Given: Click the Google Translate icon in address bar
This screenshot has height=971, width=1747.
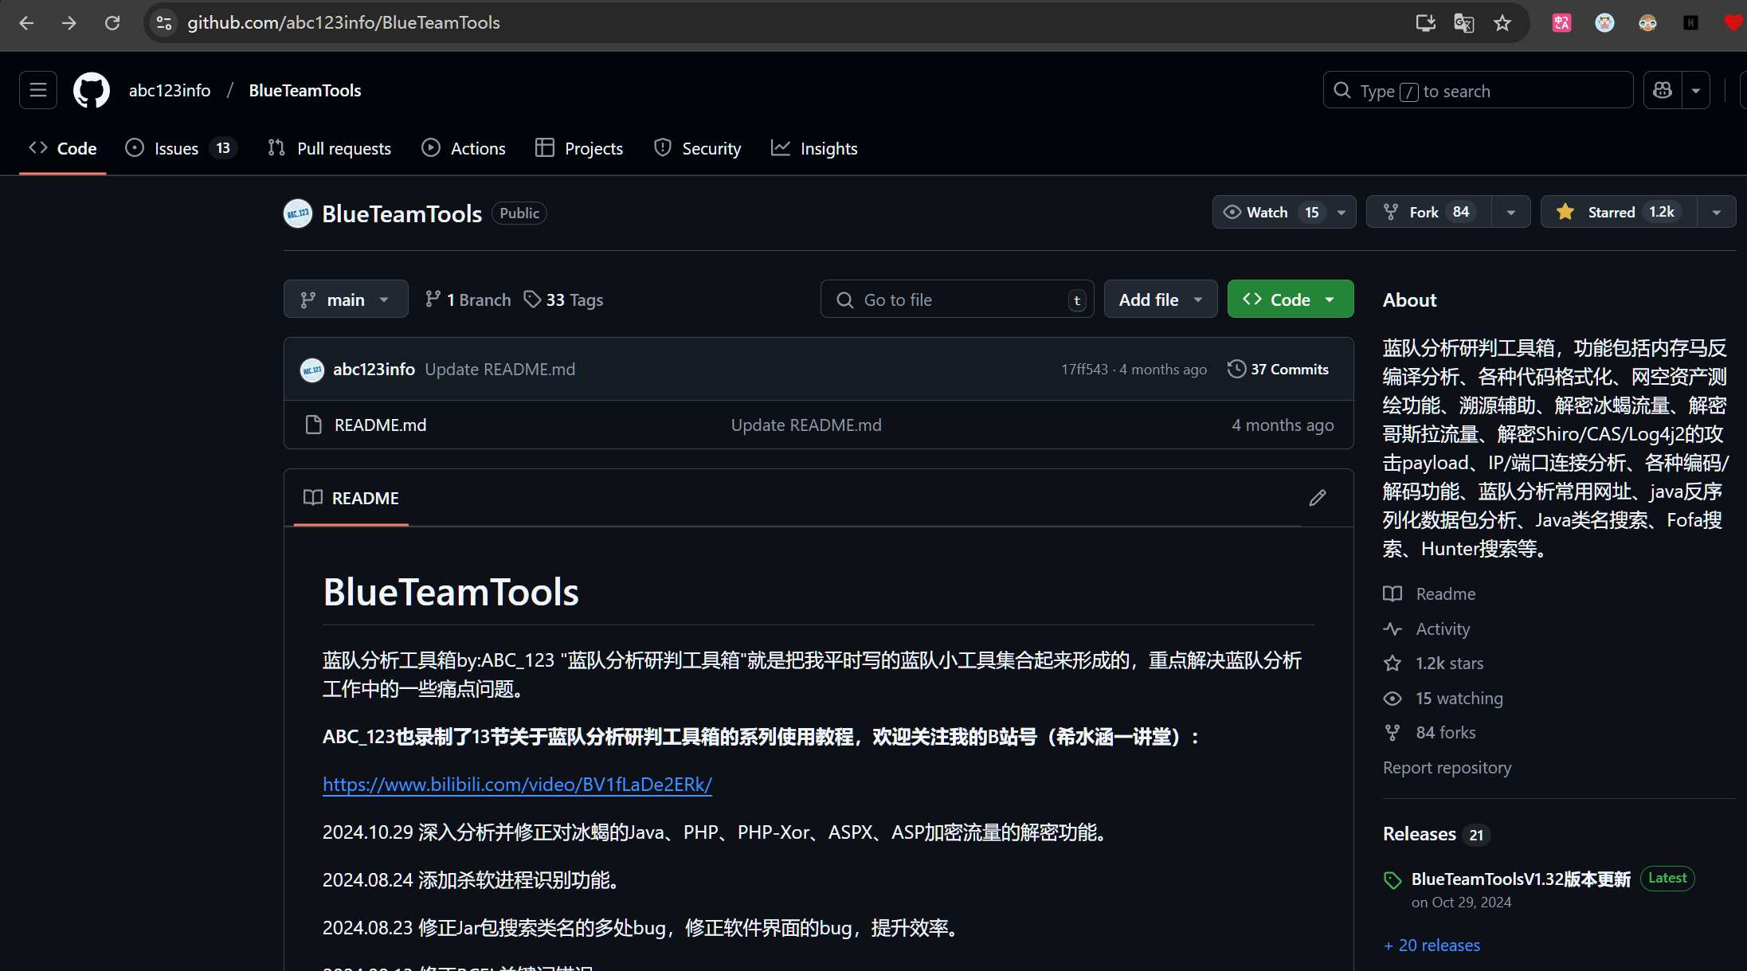Looking at the screenshot, I should point(1463,23).
